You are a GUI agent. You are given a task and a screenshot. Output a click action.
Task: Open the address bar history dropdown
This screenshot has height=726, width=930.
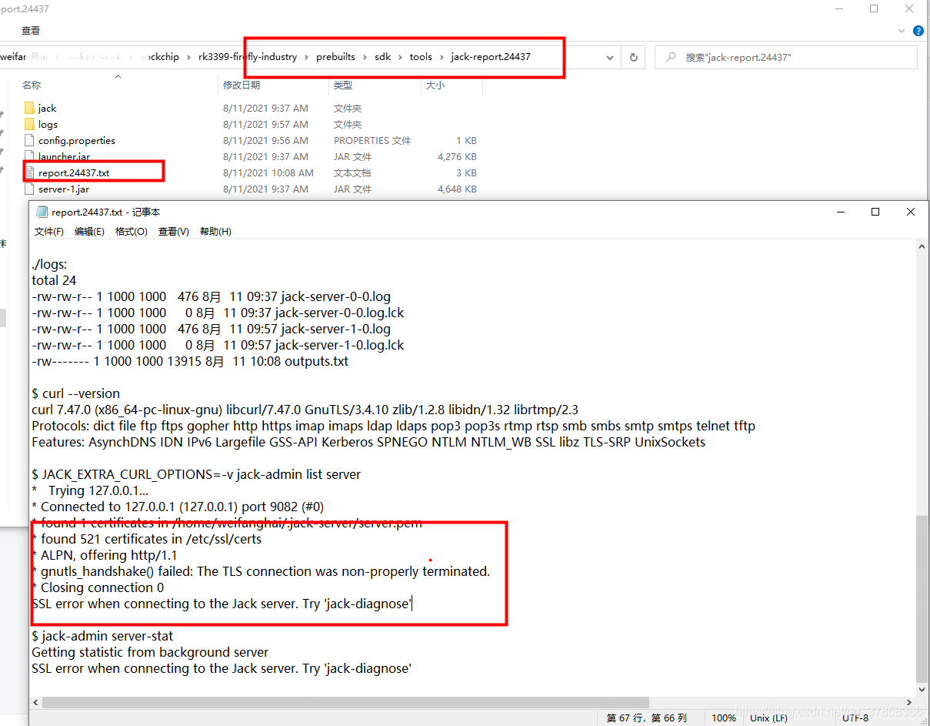610,57
